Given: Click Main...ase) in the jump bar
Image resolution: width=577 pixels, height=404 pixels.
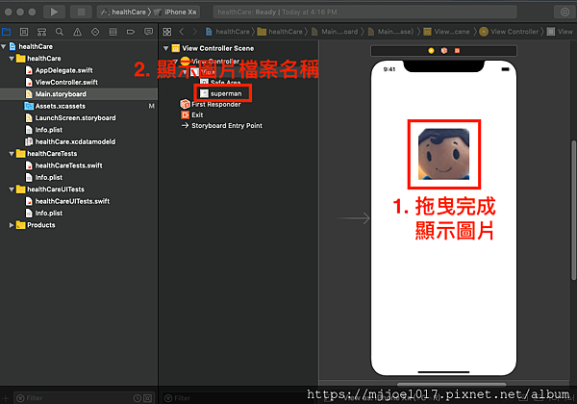Looking at the screenshot, I should 390,32.
